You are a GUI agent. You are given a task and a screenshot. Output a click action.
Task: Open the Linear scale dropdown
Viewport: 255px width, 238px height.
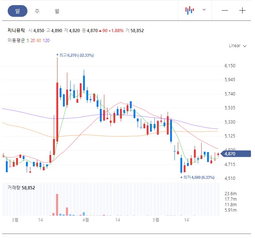237,46
